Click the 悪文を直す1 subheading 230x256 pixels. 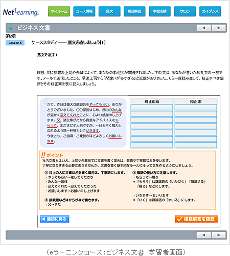click(x=47, y=55)
